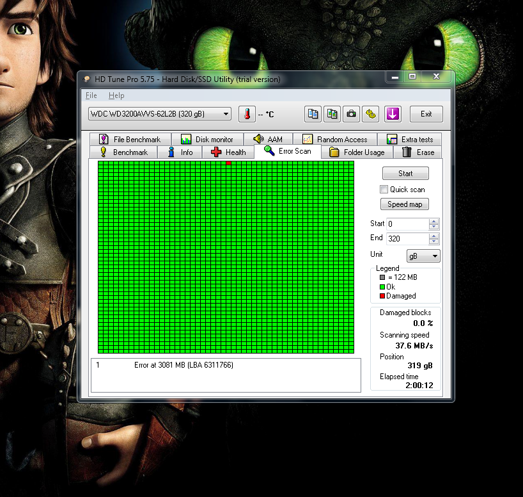
Task: Click the copy screenshot to clipboard icon
Action: point(332,114)
